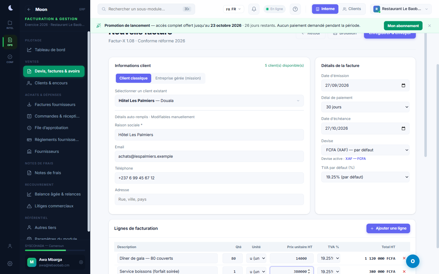
Task: Open Délai de paiement dropdown
Action: 365,107
